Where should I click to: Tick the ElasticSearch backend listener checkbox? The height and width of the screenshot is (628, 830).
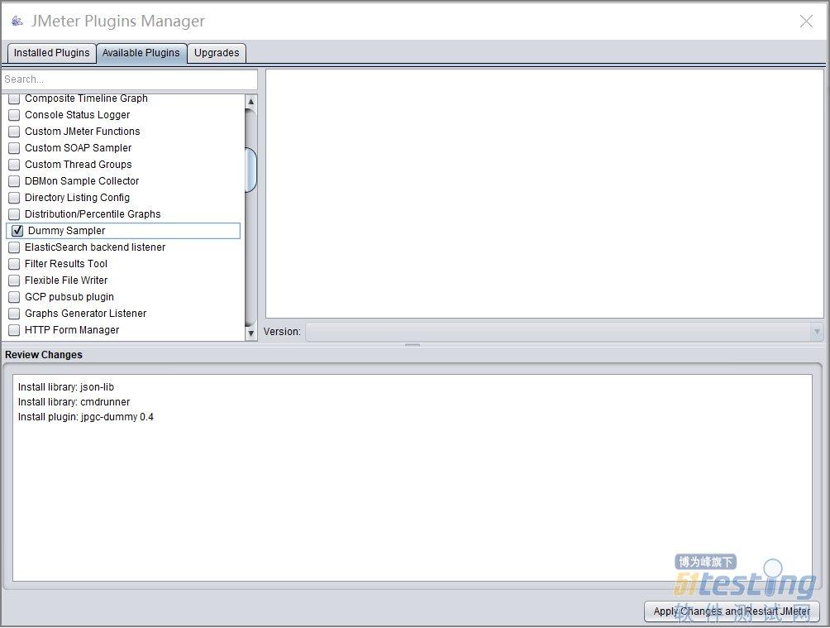point(14,247)
